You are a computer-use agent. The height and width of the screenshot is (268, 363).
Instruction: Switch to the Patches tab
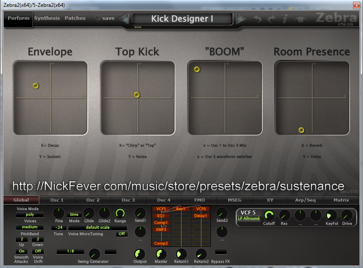(x=75, y=18)
